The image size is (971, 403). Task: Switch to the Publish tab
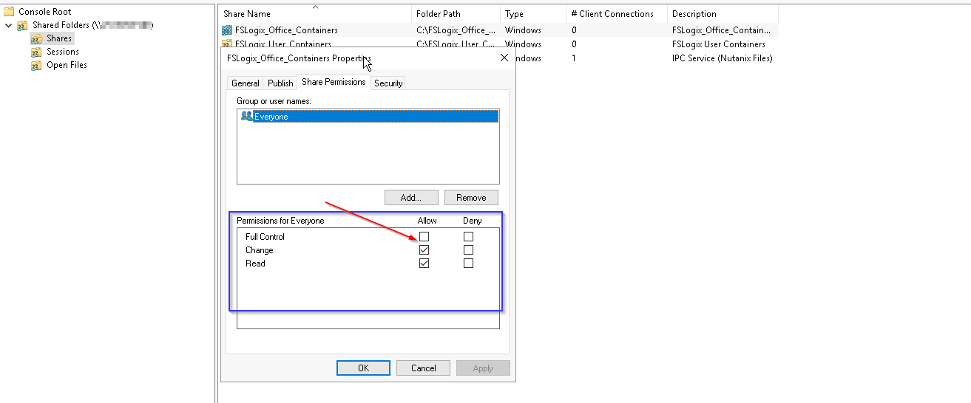(x=280, y=83)
